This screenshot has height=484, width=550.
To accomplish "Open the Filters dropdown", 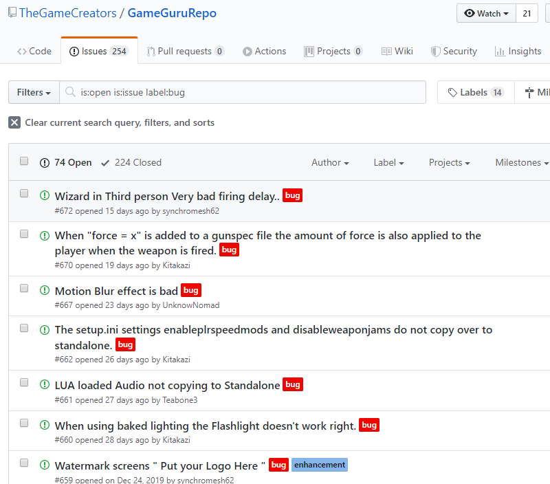I will [34, 92].
